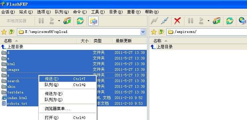Click the remote pane favorites star
247x120 pixels.
point(154,32)
